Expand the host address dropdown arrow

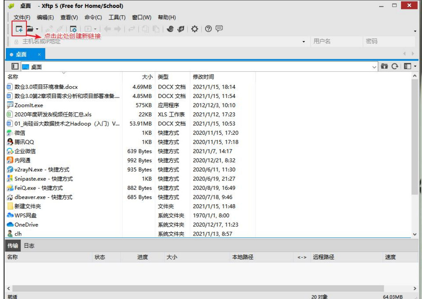point(304,42)
